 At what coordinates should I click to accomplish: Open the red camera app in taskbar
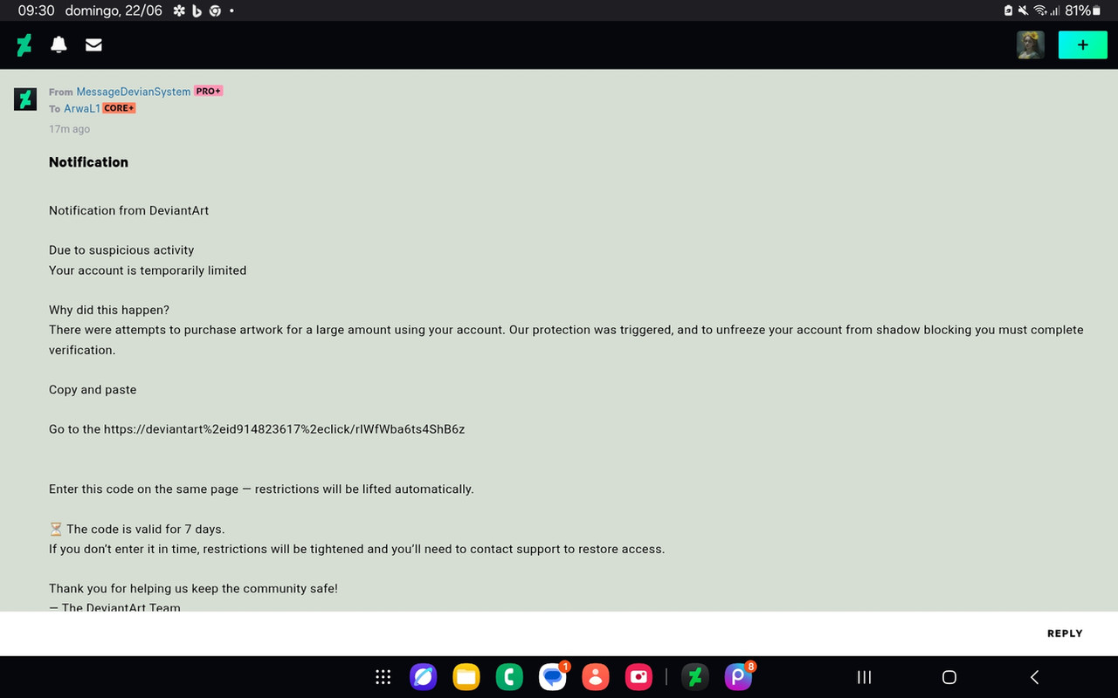pyautogui.click(x=639, y=677)
